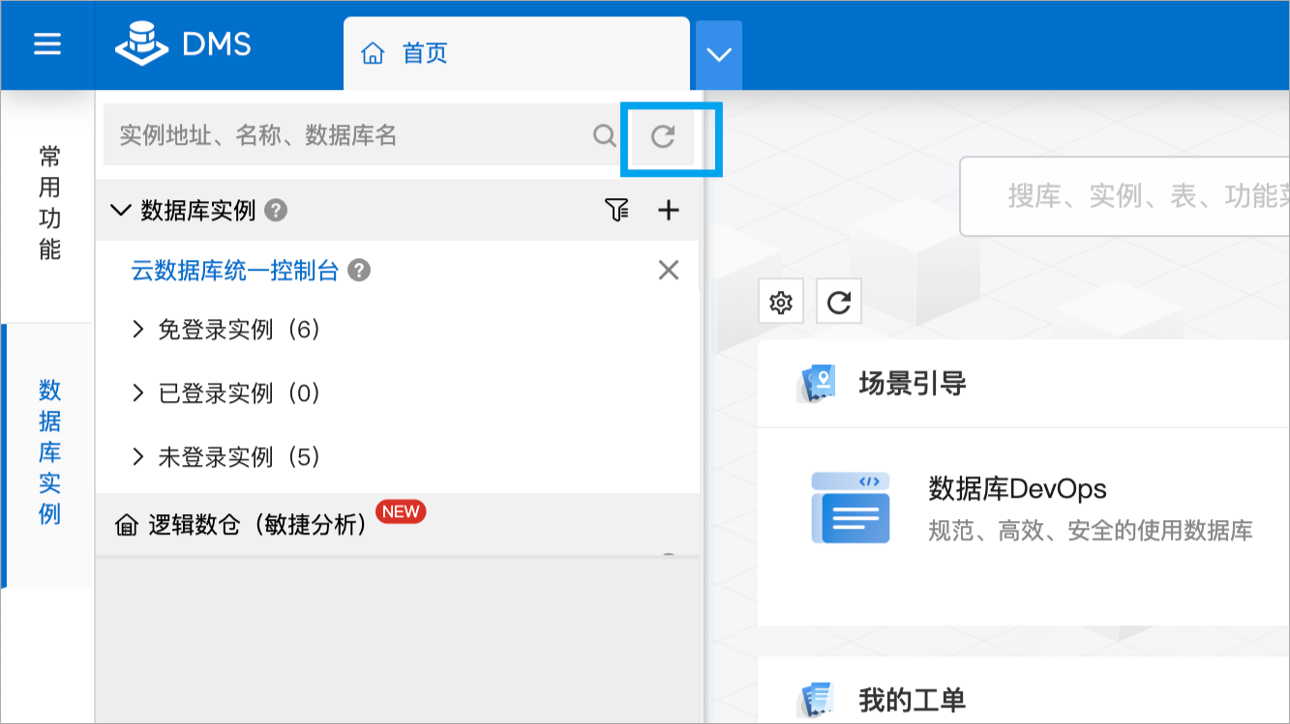Viewport: 1290px width, 724px height.
Task: Open the tab list dropdown arrow
Action: tap(719, 55)
